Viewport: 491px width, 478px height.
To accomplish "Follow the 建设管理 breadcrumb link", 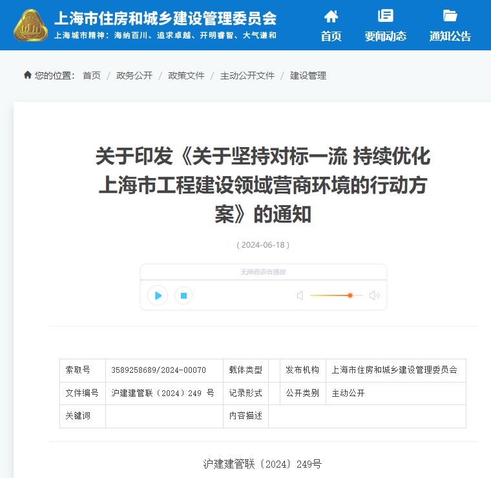I will (x=308, y=75).
